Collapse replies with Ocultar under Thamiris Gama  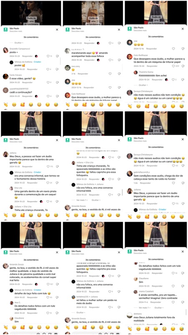point(143,85)
